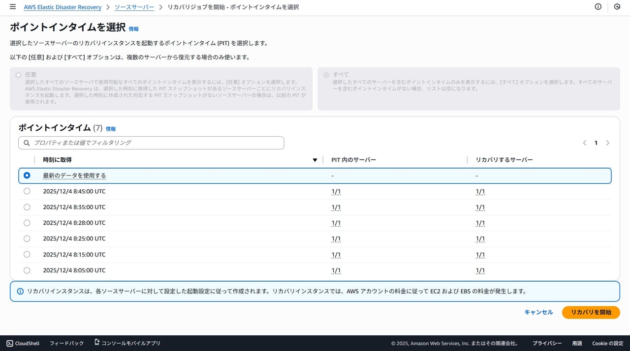The width and height of the screenshot is (630, 351).
Task: Open the hamburger navigation menu
Action: click(13, 7)
